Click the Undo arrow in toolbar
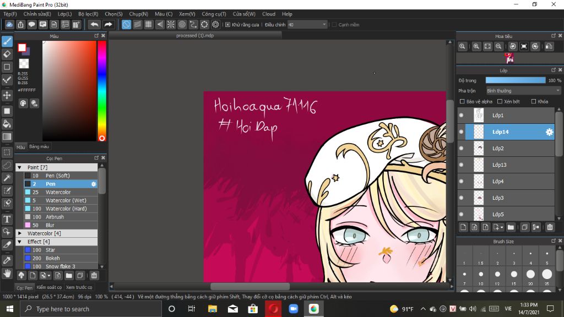 [94, 24]
